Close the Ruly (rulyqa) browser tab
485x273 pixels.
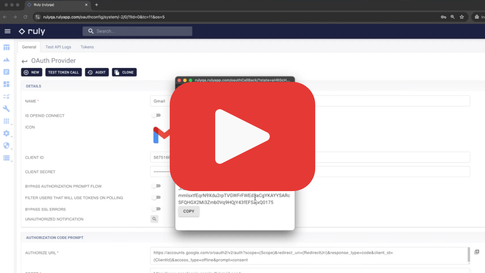pos(86,5)
